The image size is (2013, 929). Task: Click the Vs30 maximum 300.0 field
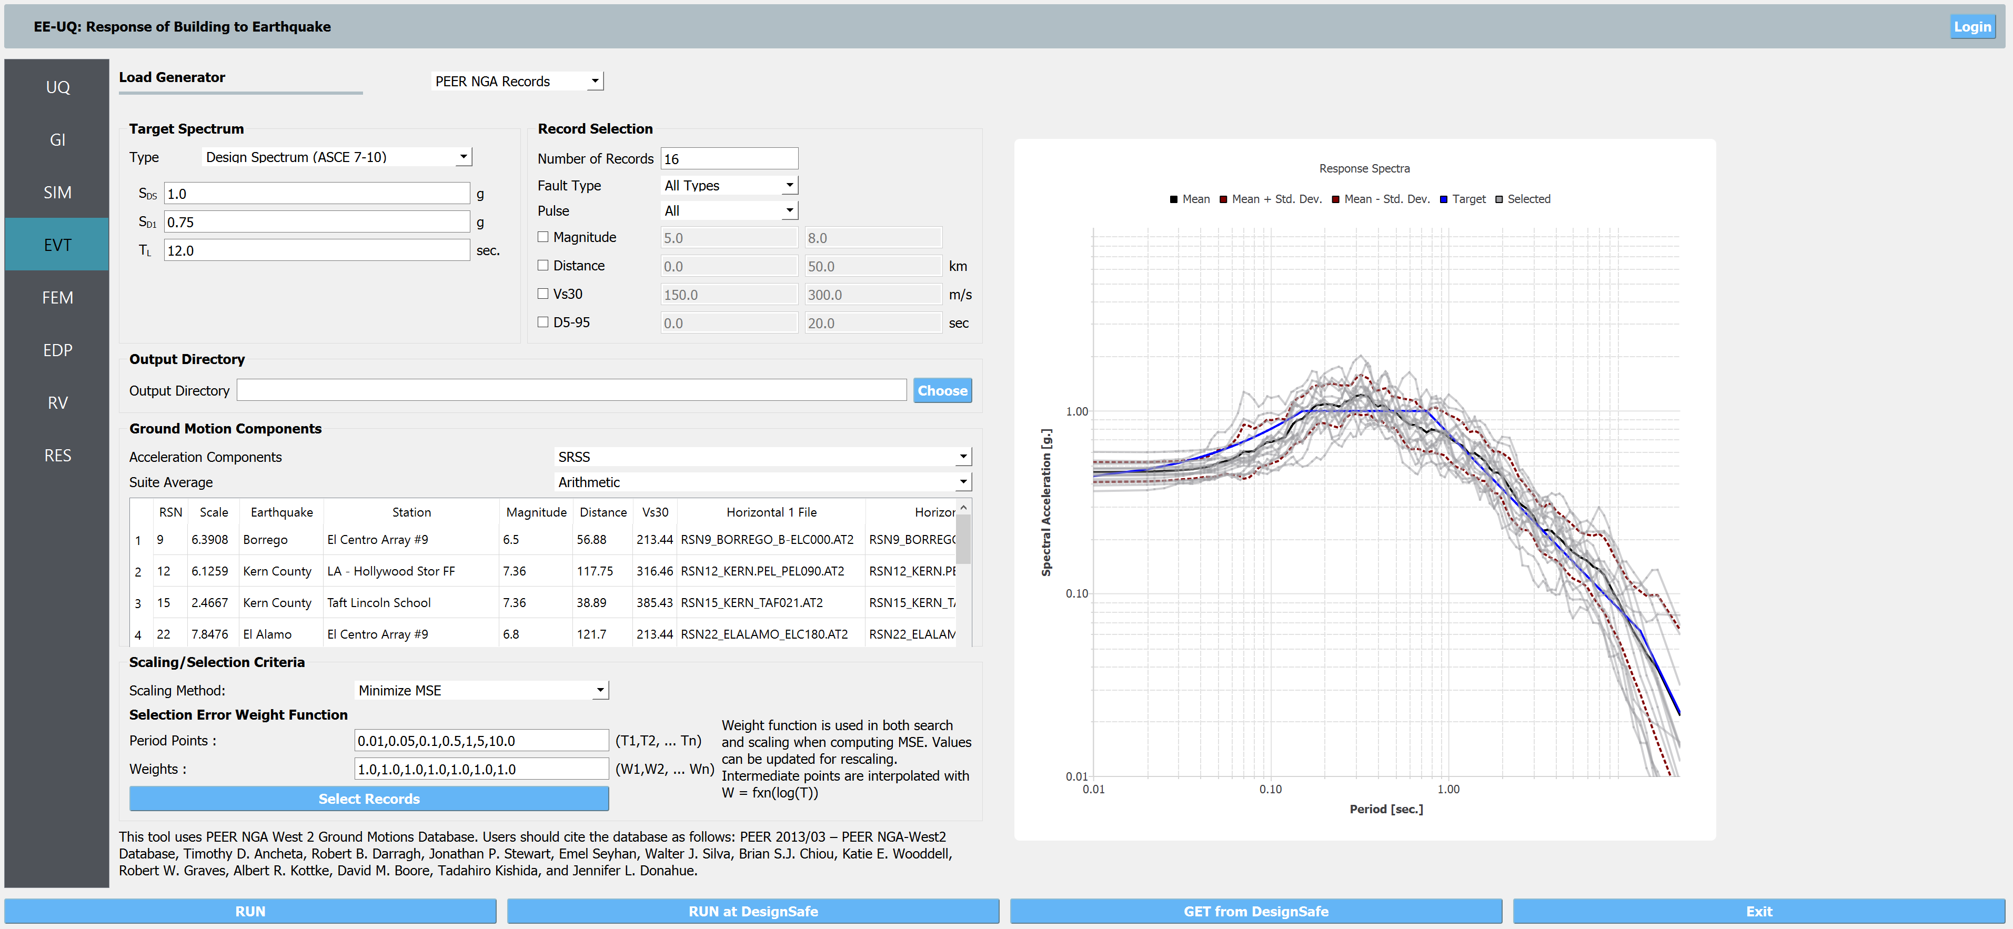874,295
